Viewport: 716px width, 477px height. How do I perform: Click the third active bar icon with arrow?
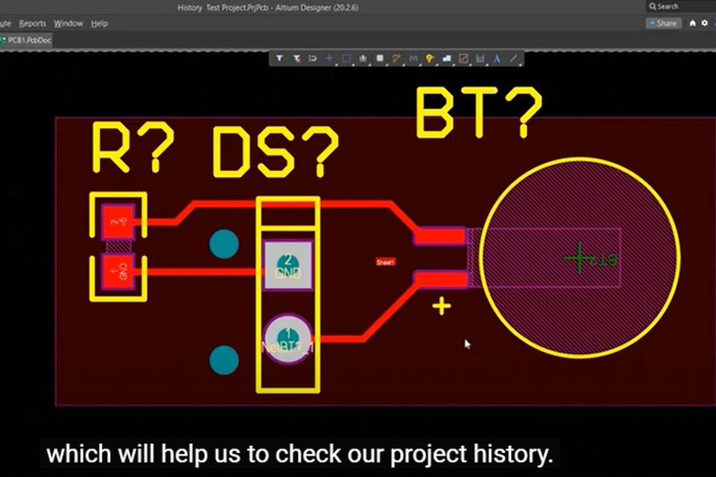click(x=312, y=58)
